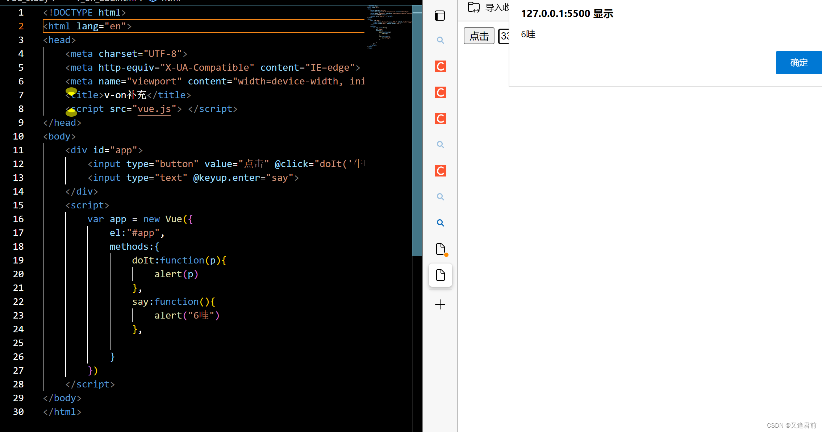Image resolution: width=822 pixels, height=432 pixels.
Task: Switch to the topmost light search tab
Action: [x=440, y=40]
